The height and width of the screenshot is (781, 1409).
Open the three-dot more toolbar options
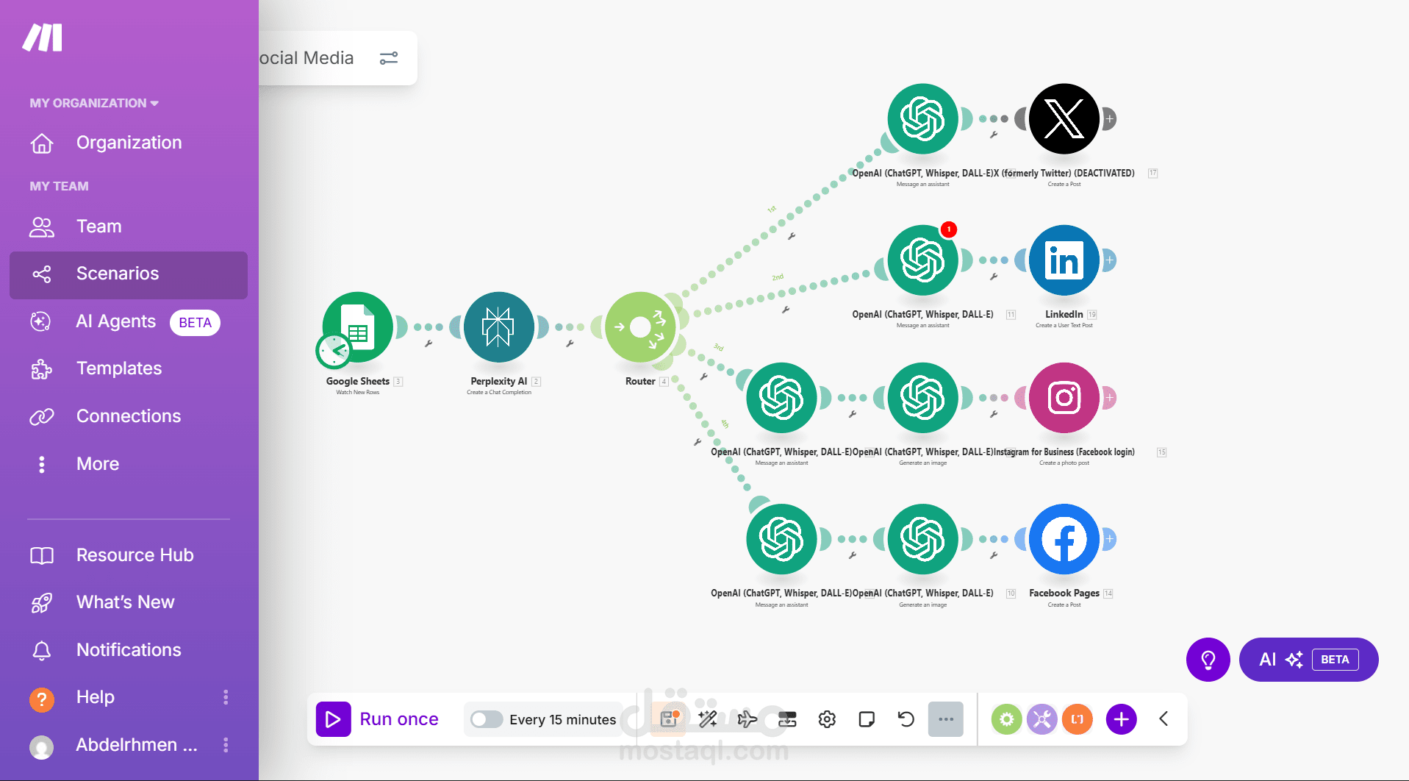[946, 719]
